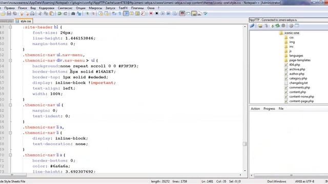Viewport: 328px width, 184px height.
Task: Open the TextFX menu
Action: pyautogui.click(x=123, y=8)
